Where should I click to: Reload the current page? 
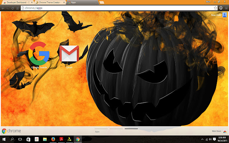(13, 8)
